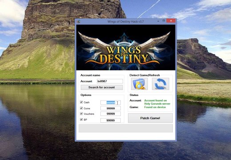Click the 'Options' group label

pos(86,95)
